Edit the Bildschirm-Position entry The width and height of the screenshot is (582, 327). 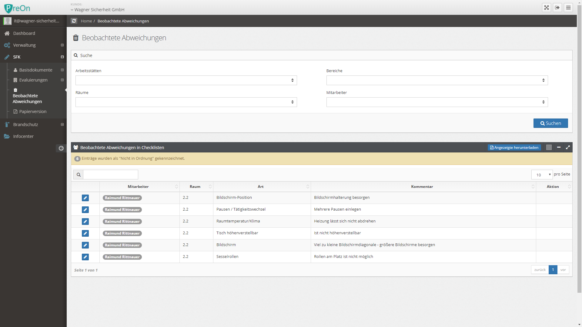[x=85, y=198]
